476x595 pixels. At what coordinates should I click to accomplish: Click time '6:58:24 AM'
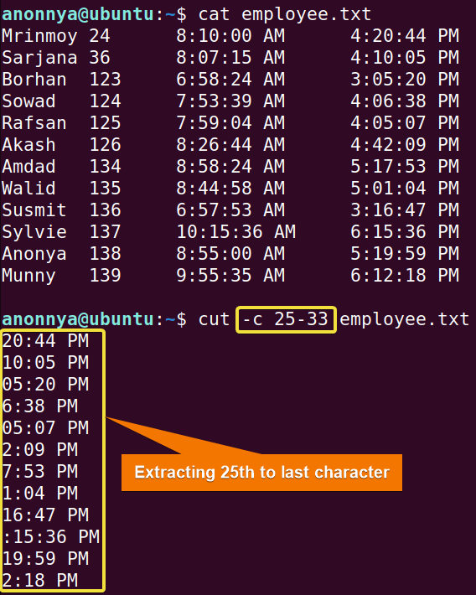tap(230, 80)
